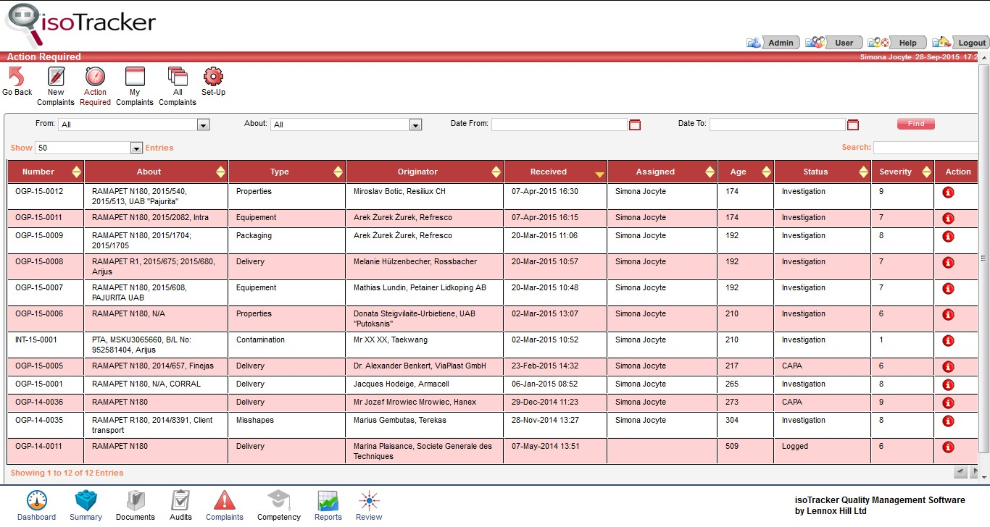Click the Set-Up gear icon
The image size is (990, 527).
click(212, 78)
